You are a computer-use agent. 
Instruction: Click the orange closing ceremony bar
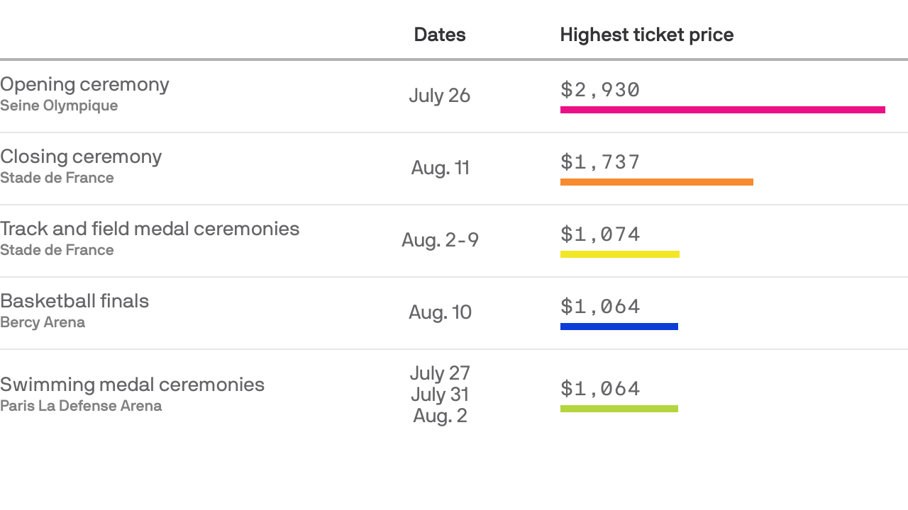tap(656, 182)
